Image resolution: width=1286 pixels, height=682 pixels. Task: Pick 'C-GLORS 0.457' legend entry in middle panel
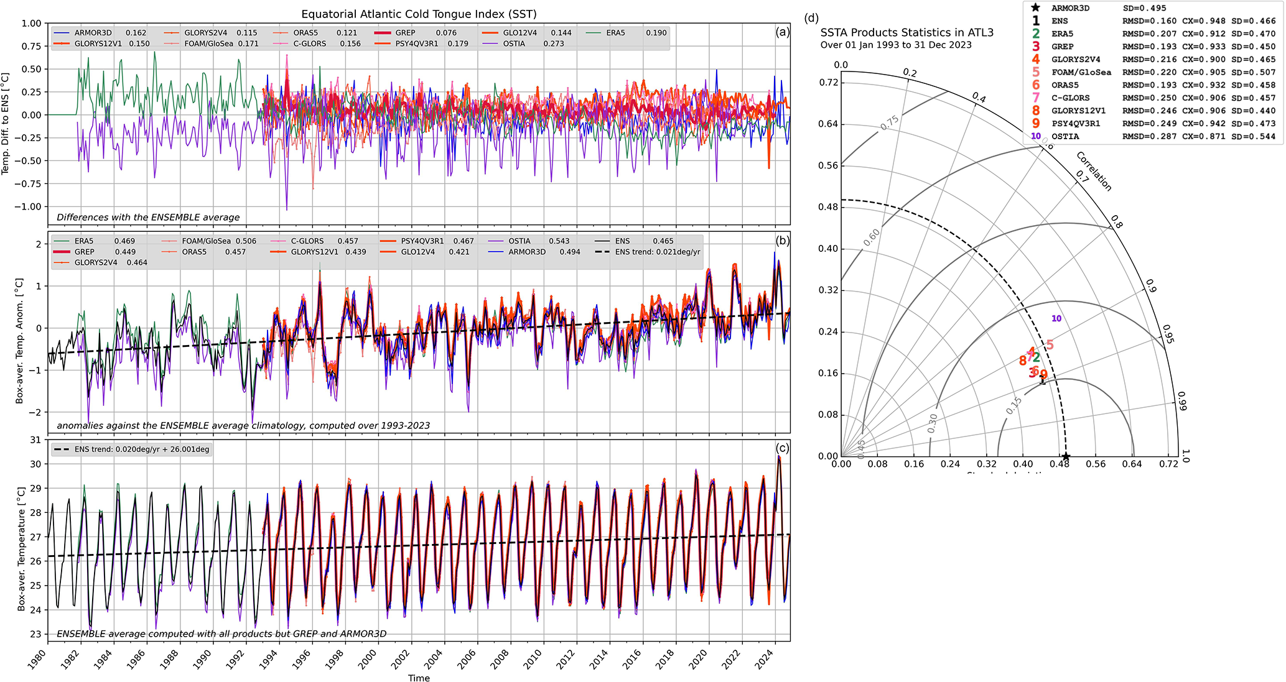[x=315, y=241]
